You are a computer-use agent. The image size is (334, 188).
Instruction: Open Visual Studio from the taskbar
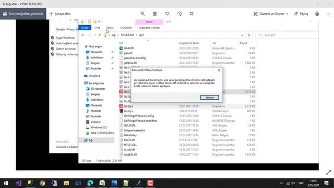(x=18, y=183)
